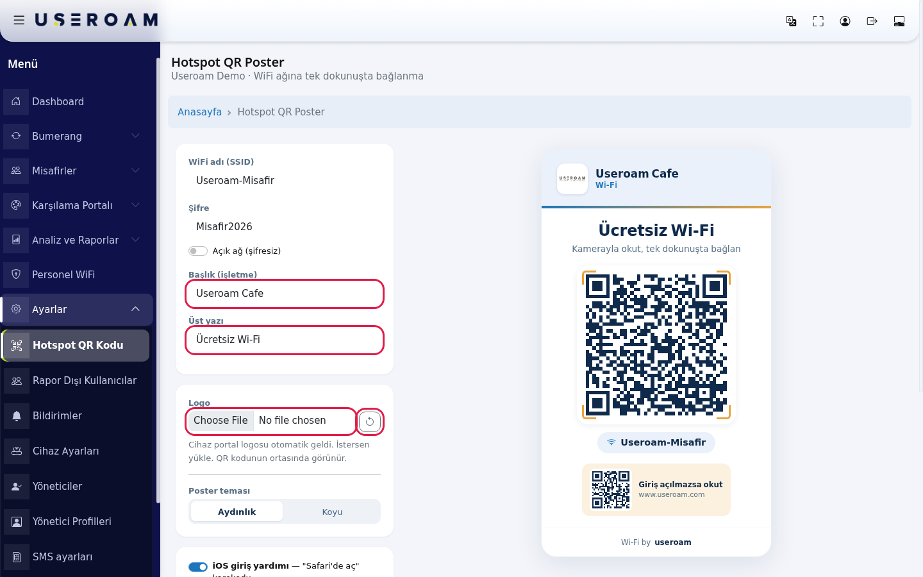Image resolution: width=923 pixels, height=577 pixels.
Task: Go to Anasayfa via breadcrumb link
Action: pos(199,112)
